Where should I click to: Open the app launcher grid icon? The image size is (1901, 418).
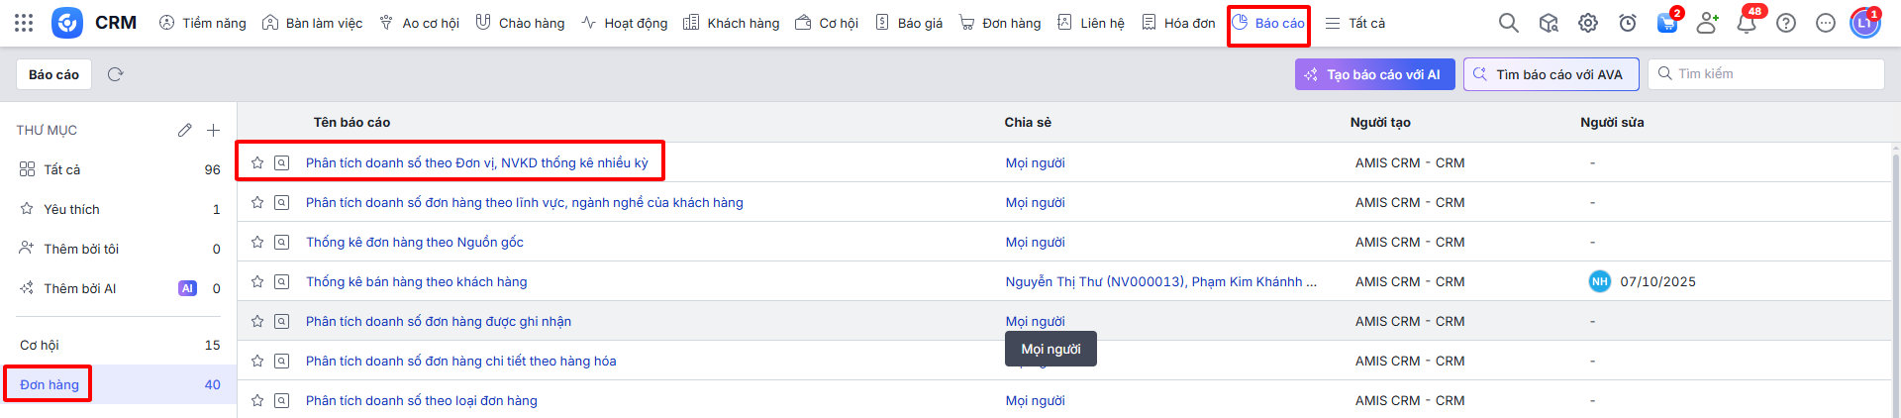(24, 23)
